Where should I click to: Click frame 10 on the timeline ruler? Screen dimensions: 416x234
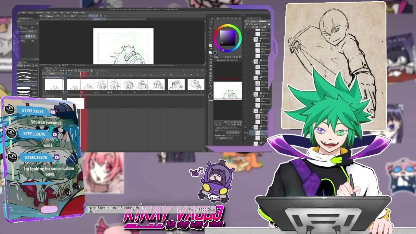tap(131, 74)
